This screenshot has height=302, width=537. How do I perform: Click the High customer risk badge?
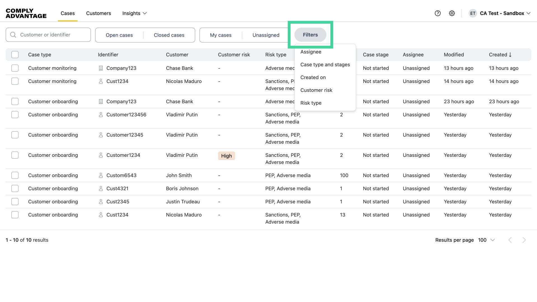[x=226, y=156]
